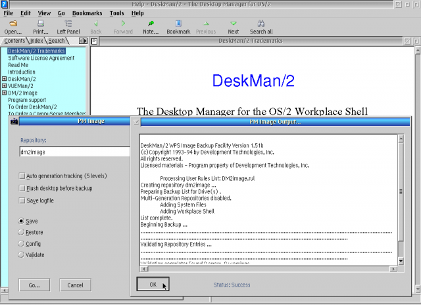Check Flush desktop before backup
The height and width of the screenshot is (305, 421).
(22, 188)
